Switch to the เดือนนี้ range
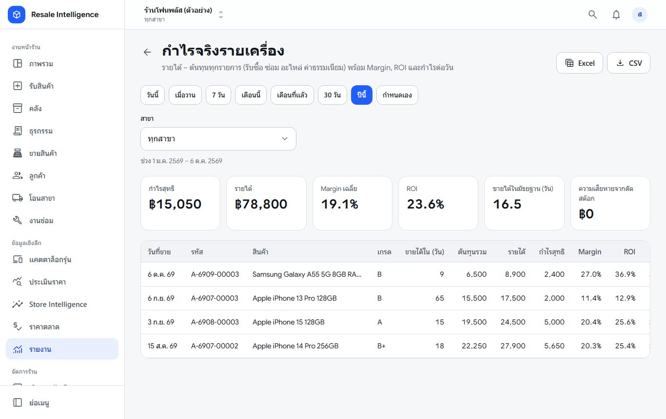 click(251, 95)
